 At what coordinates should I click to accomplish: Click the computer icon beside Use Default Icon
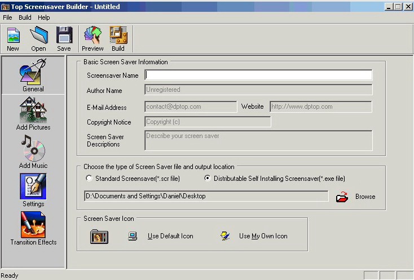(x=133, y=236)
